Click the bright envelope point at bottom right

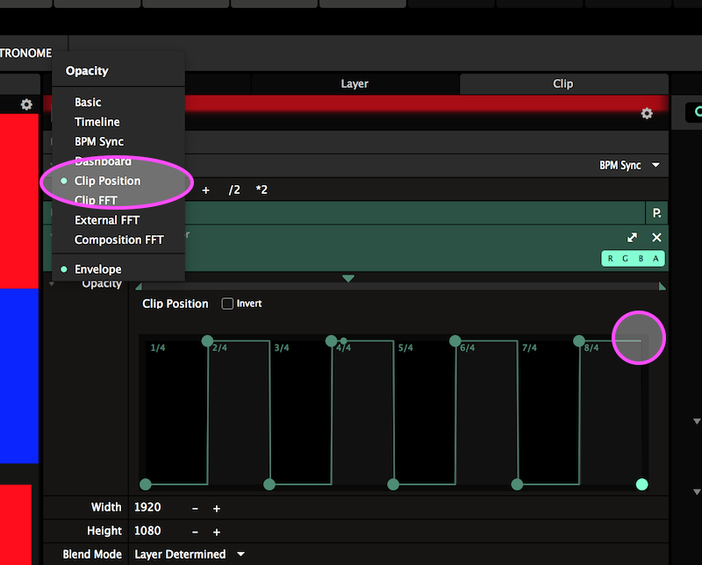[x=641, y=484]
